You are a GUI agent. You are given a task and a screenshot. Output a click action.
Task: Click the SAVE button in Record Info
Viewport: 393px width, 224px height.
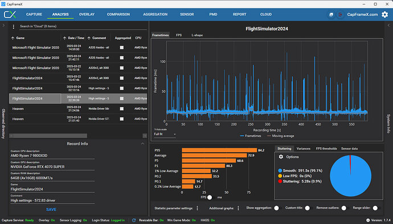click(51, 209)
